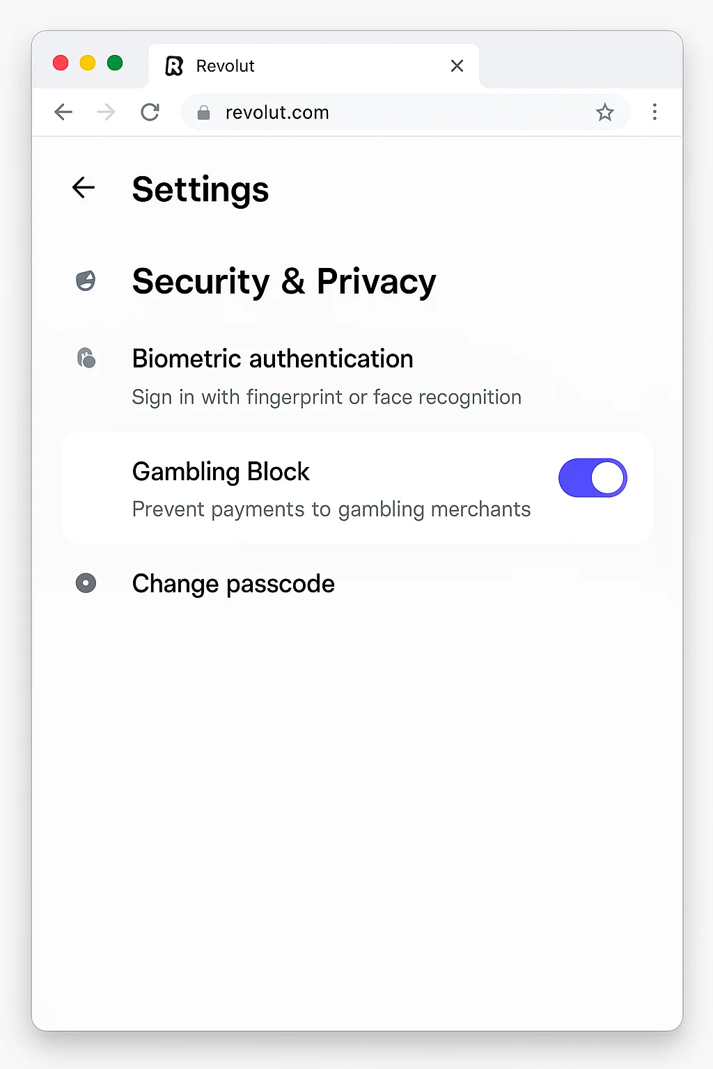Click the Security & Privacy heading
Viewport: 713px width, 1069px height.
coord(284,282)
